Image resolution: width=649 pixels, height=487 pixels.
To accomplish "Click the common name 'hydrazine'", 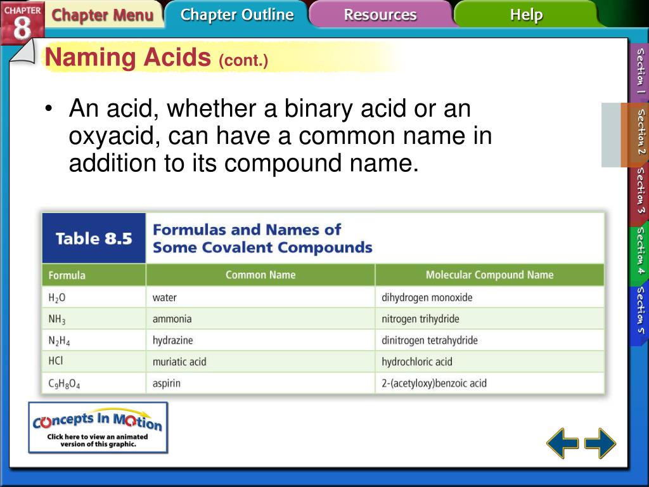I will 172,341.
